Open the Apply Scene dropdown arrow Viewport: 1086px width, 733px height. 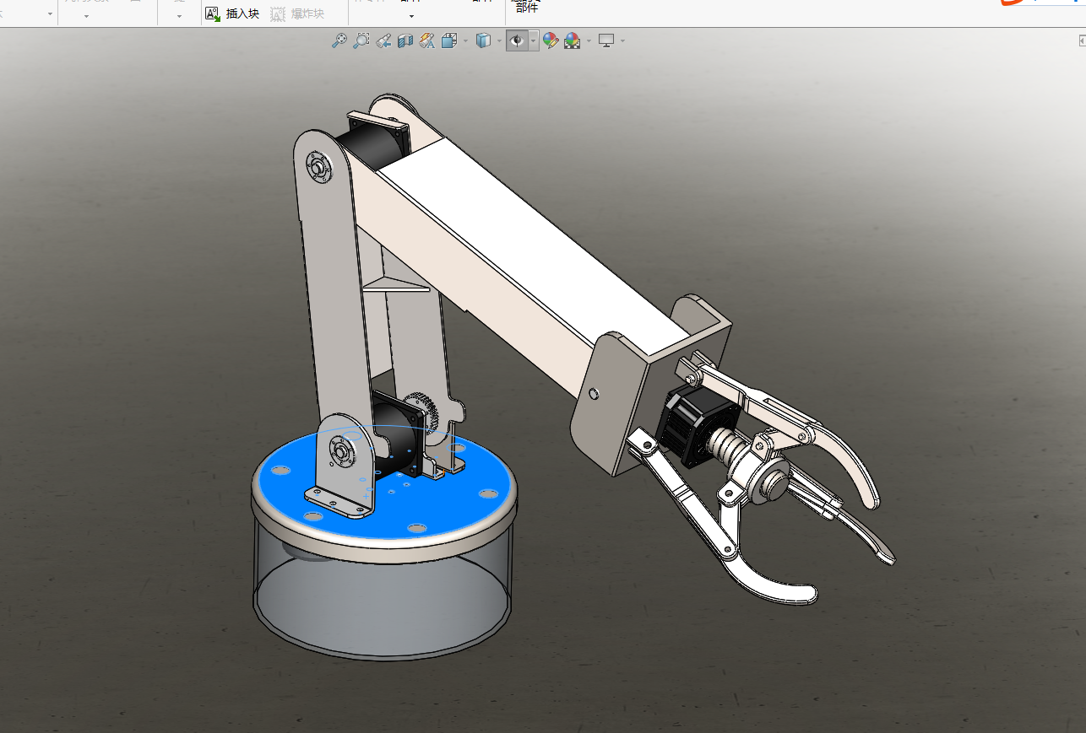[x=589, y=41]
